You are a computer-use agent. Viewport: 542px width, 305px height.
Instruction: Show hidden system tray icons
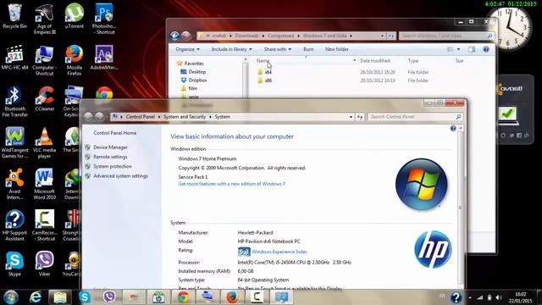470,297
